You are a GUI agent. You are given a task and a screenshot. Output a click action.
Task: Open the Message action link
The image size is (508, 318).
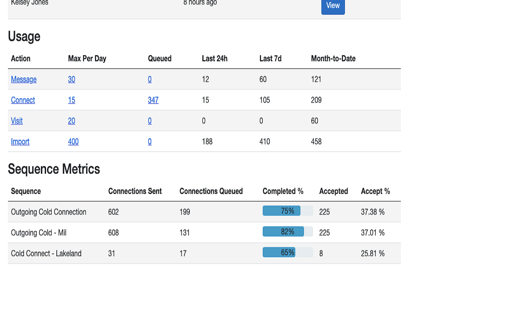(x=24, y=79)
